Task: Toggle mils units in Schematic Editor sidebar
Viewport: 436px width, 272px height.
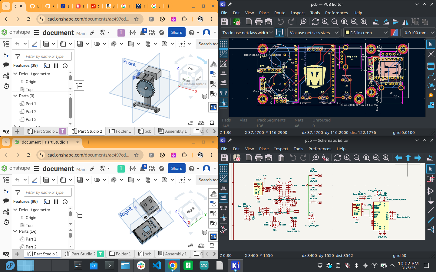Action: [x=223, y=198]
